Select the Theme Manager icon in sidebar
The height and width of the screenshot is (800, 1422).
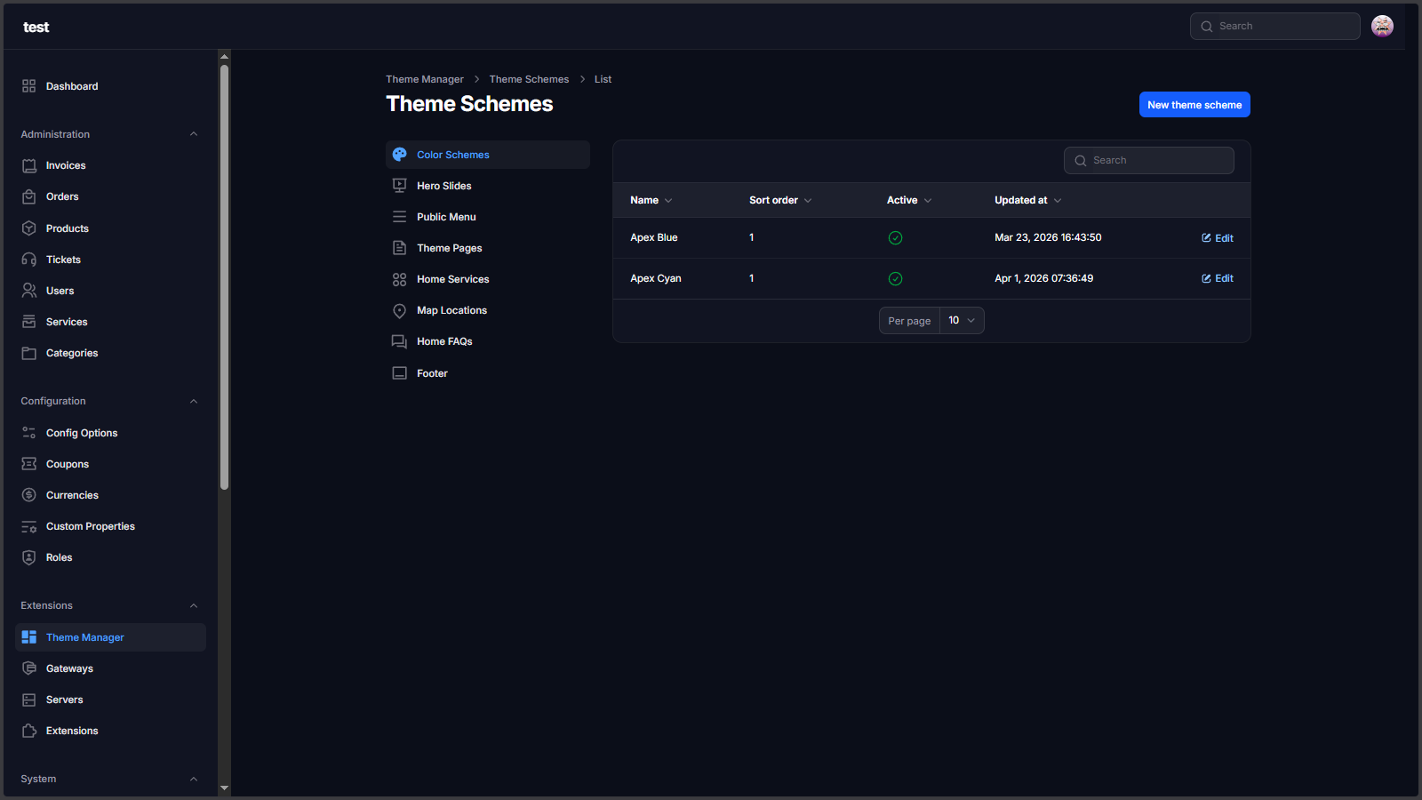tap(28, 636)
